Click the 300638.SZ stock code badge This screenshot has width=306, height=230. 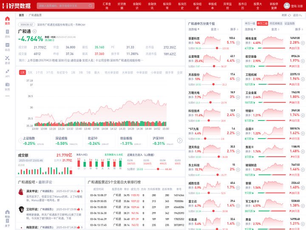26,25
